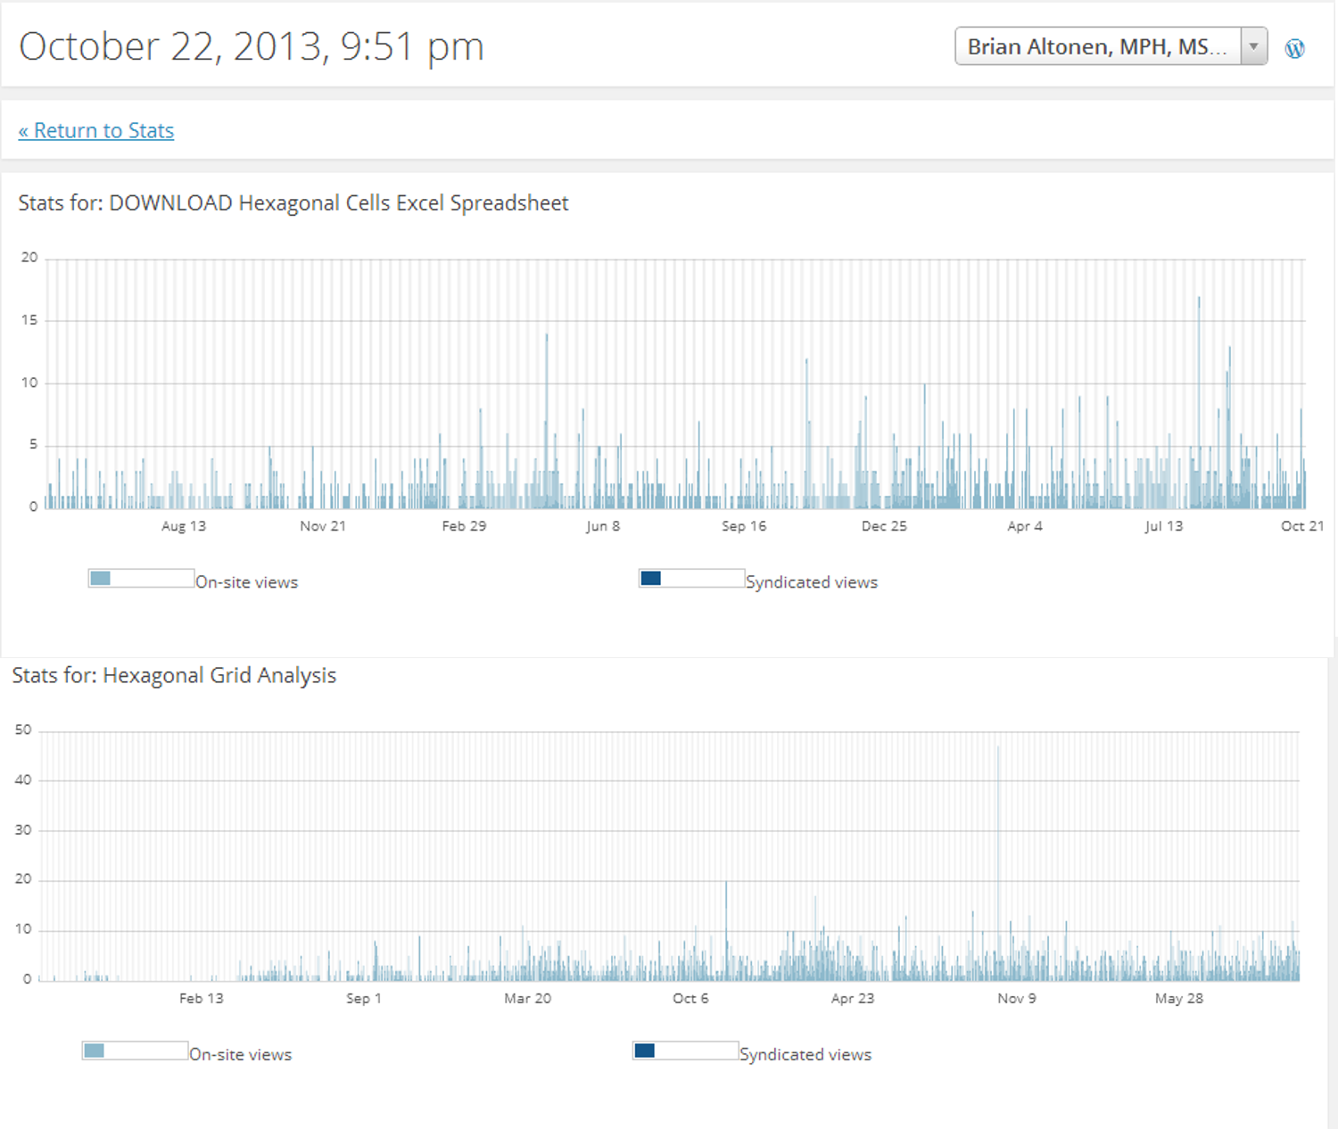The width and height of the screenshot is (1338, 1129).
Task: Select the Oct 21 axis label
Action: point(1302,526)
